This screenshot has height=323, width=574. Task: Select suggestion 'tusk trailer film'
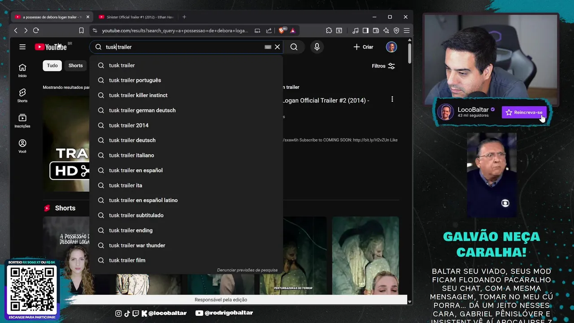186,261
